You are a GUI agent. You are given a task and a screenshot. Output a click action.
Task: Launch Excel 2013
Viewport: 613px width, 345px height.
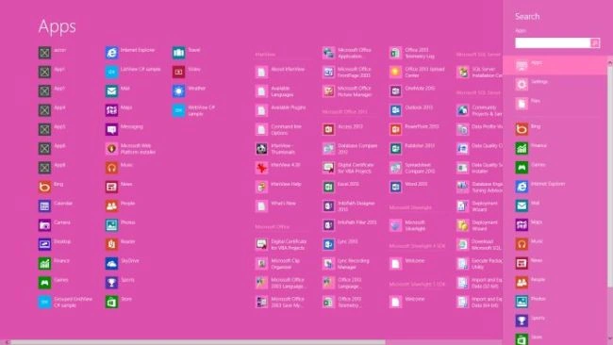(340, 187)
